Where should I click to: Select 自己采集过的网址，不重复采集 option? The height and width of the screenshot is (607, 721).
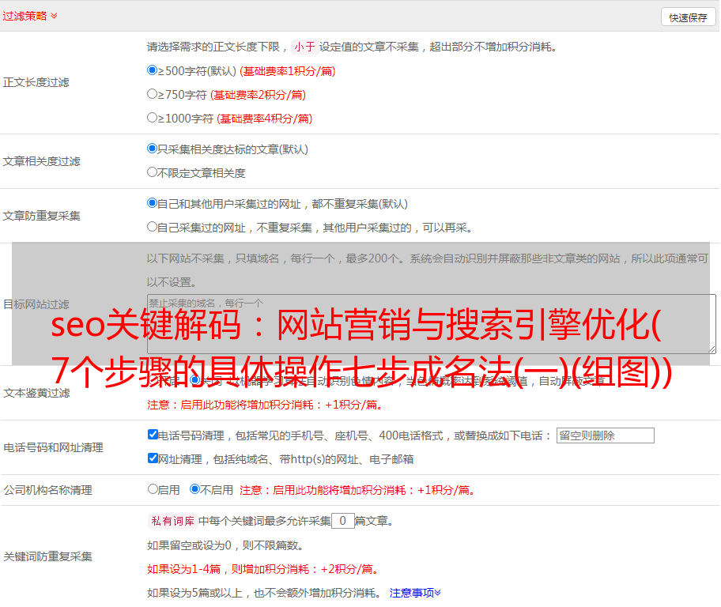[152, 226]
